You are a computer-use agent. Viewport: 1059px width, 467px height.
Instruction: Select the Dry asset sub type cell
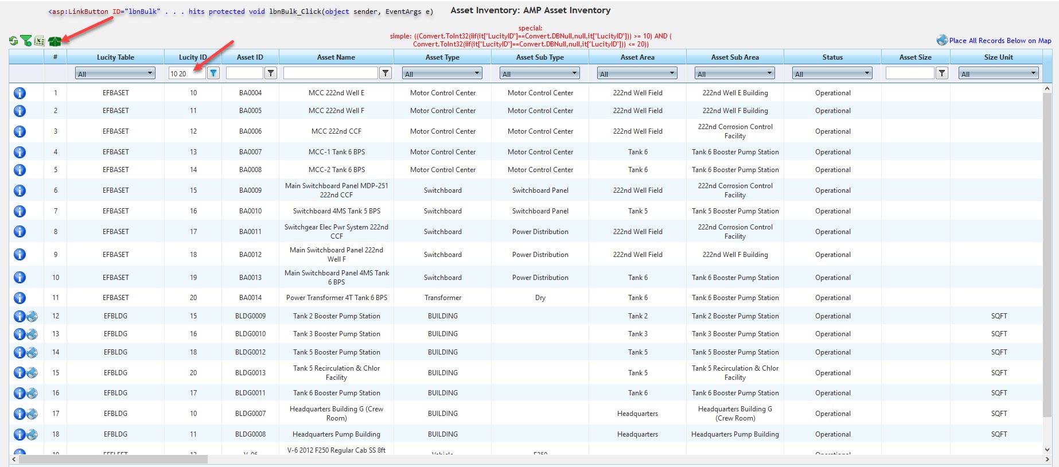[x=540, y=298]
